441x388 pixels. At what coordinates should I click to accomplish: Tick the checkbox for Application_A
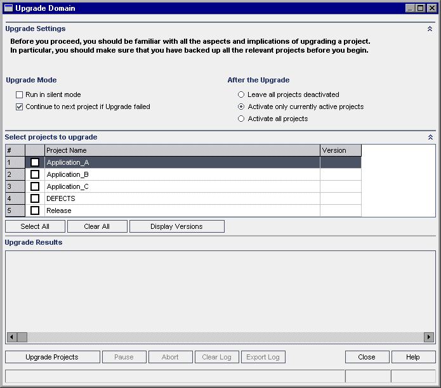click(35, 162)
